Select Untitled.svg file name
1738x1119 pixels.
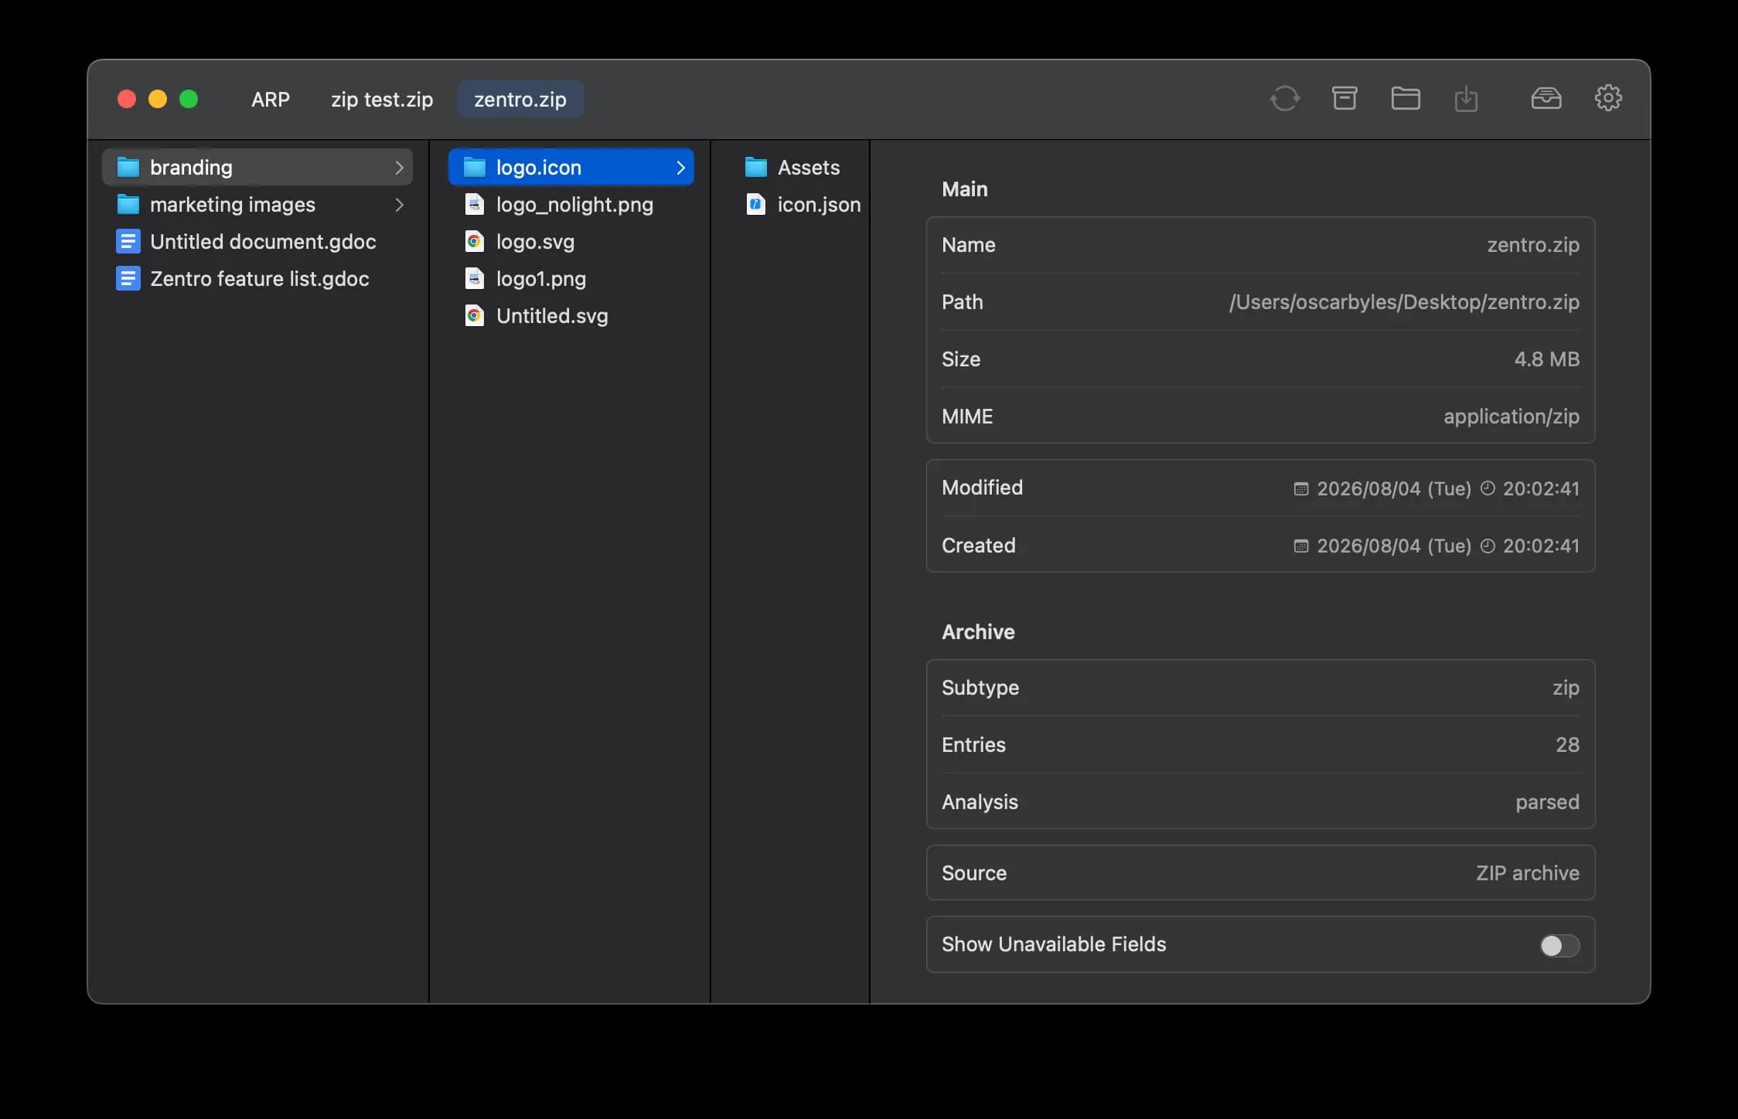pos(552,315)
